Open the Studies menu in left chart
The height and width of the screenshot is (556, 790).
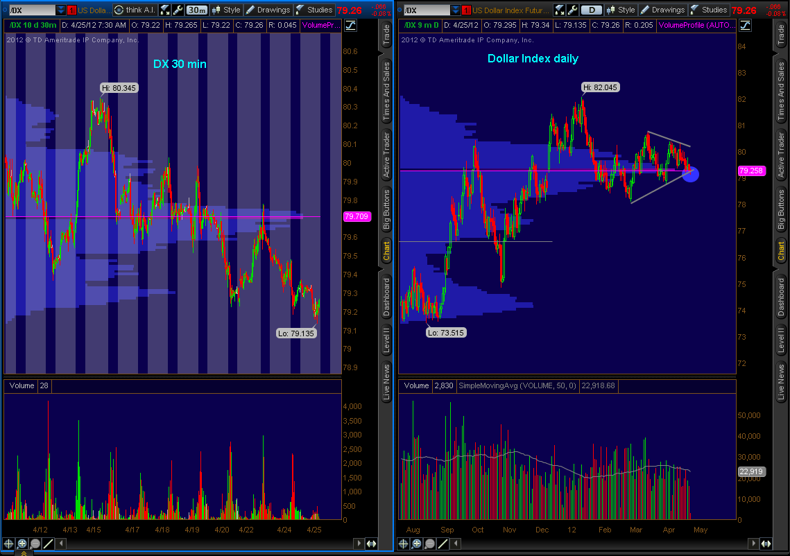[314, 10]
